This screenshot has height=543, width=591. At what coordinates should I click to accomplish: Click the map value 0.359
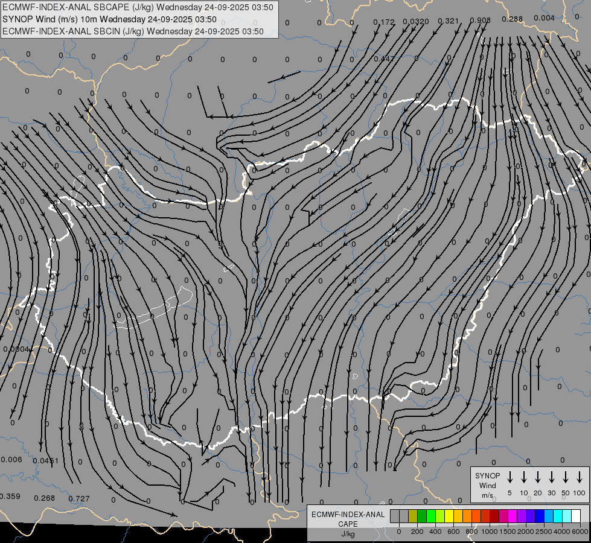point(10,497)
